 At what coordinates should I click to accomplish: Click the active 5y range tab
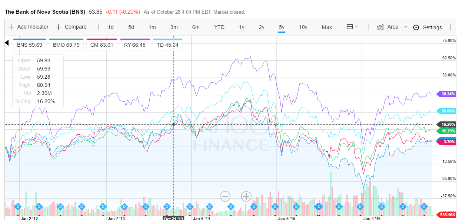point(282,27)
